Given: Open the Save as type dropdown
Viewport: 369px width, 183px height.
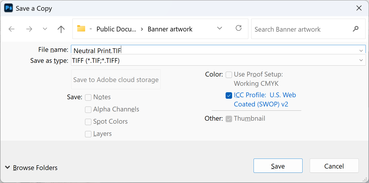Looking at the screenshot, I should 218,60.
